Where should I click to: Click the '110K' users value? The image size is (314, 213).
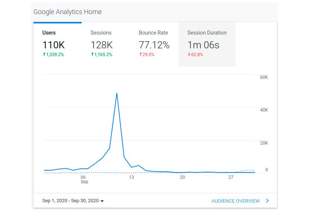[53, 45]
